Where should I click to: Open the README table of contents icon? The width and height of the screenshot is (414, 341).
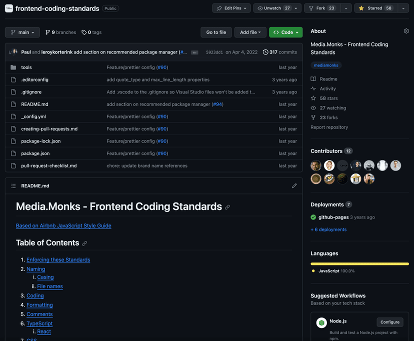point(13,186)
